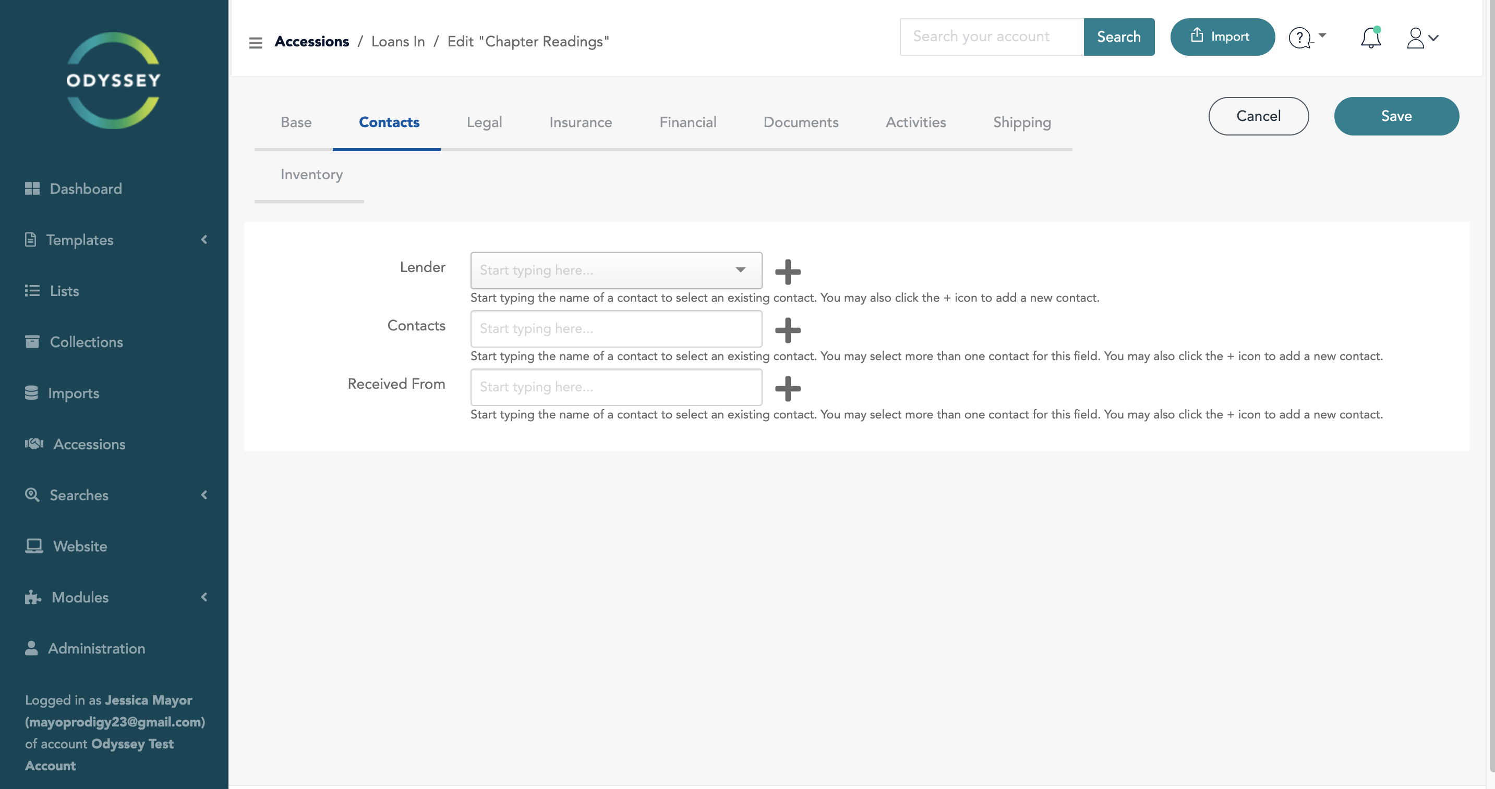Switch to the Insurance tab
Screen dimensions: 1495x789
pyautogui.click(x=580, y=122)
